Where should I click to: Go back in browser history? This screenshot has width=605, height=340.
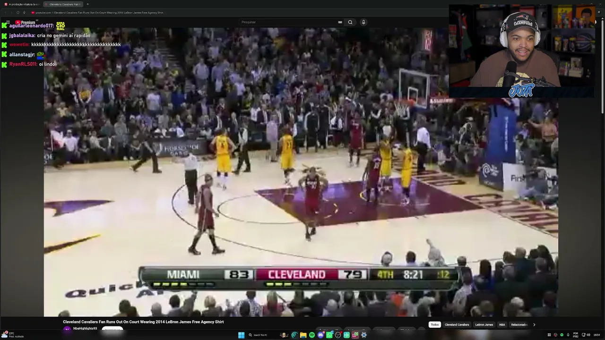coord(6,13)
